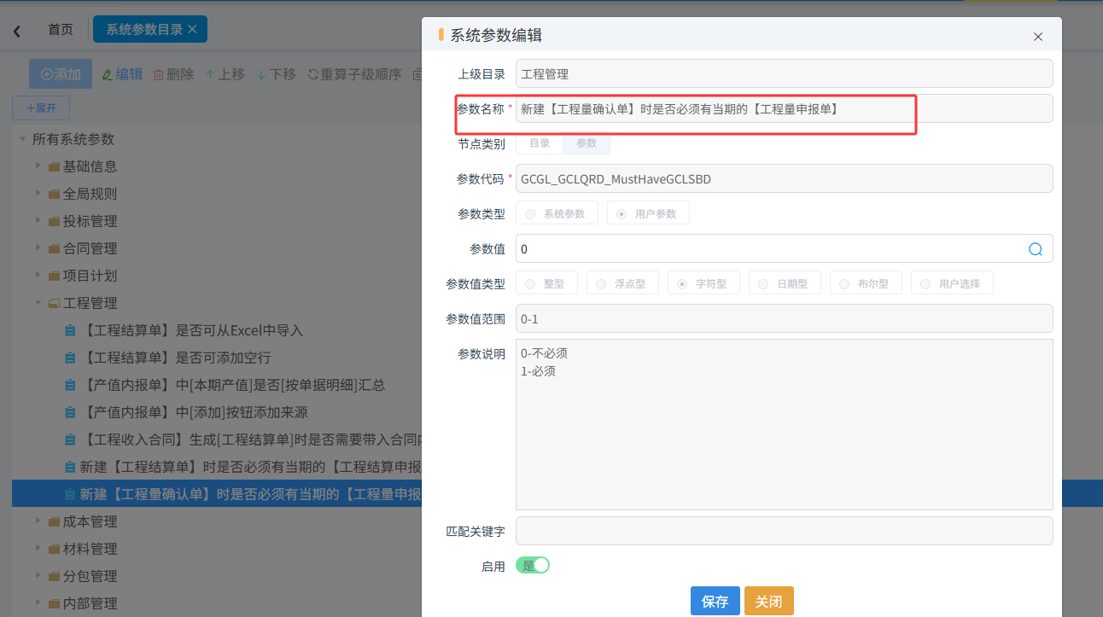Click the folder icon next to 基础信息

tap(54, 166)
